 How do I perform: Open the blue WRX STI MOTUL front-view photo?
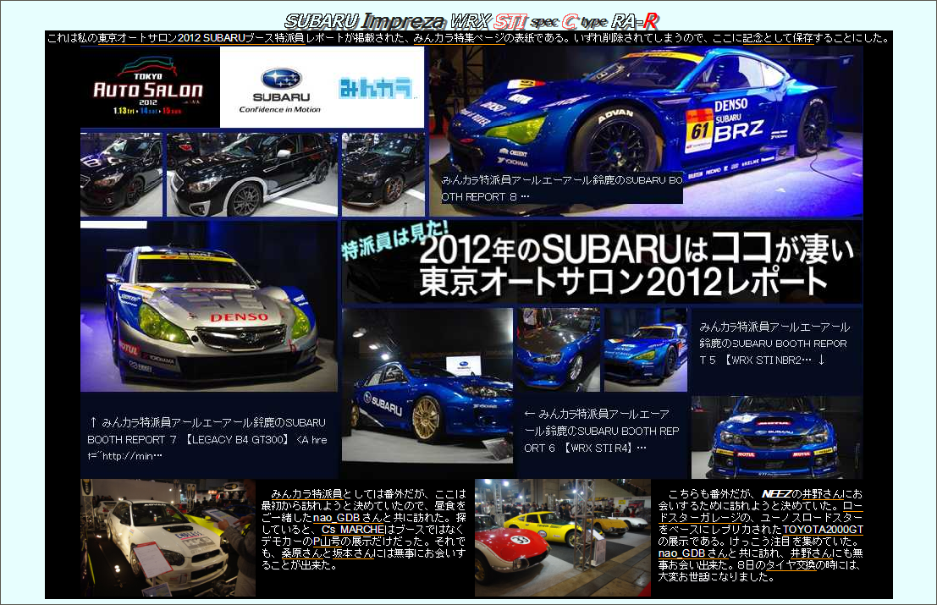coord(776,437)
